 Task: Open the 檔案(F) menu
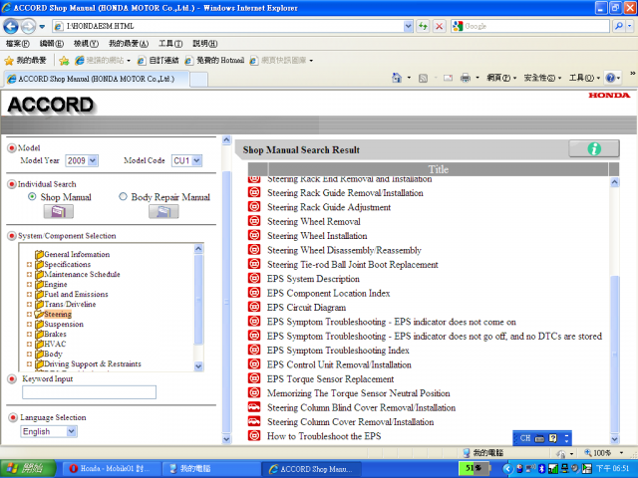click(18, 44)
